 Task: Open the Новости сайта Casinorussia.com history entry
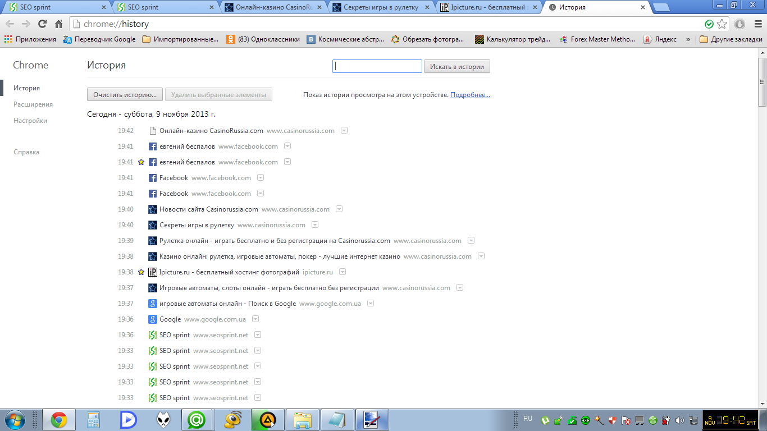[x=209, y=209]
